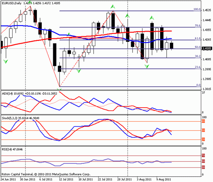
Task: Click the down fractal arrow below the 3 Aug low
Action: click(147, 66)
